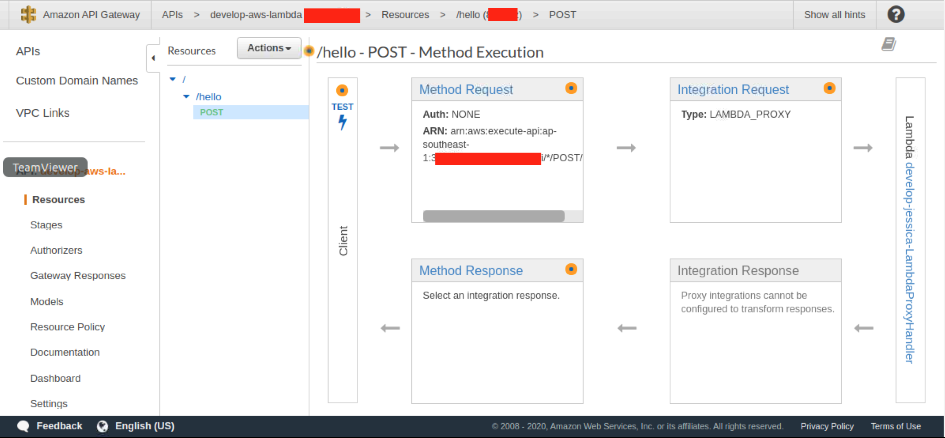Open Documentation section in sidebar
Image resolution: width=945 pixels, height=438 pixels.
click(65, 352)
